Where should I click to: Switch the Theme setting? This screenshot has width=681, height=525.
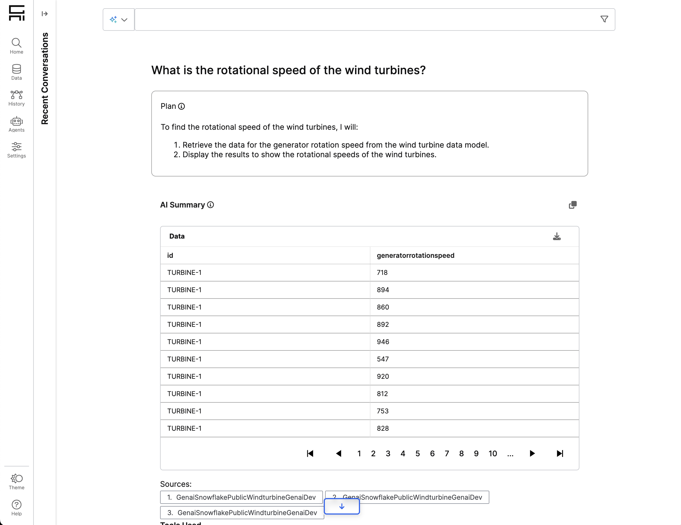point(16,482)
